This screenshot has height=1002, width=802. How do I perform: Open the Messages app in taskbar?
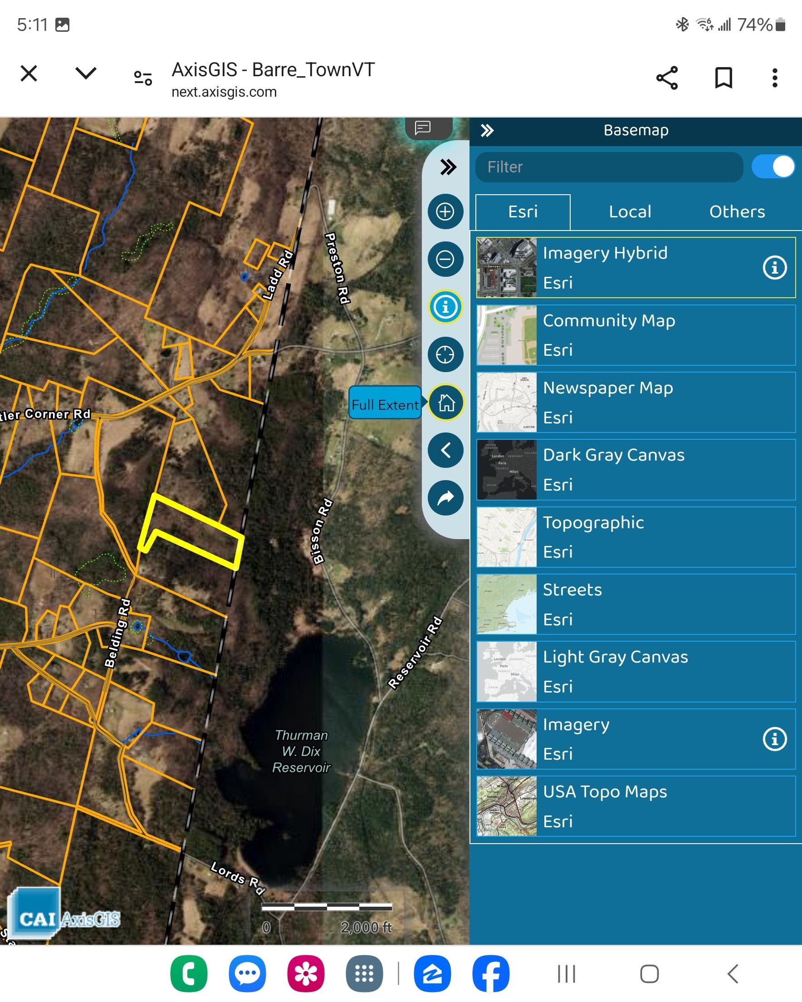(247, 974)
